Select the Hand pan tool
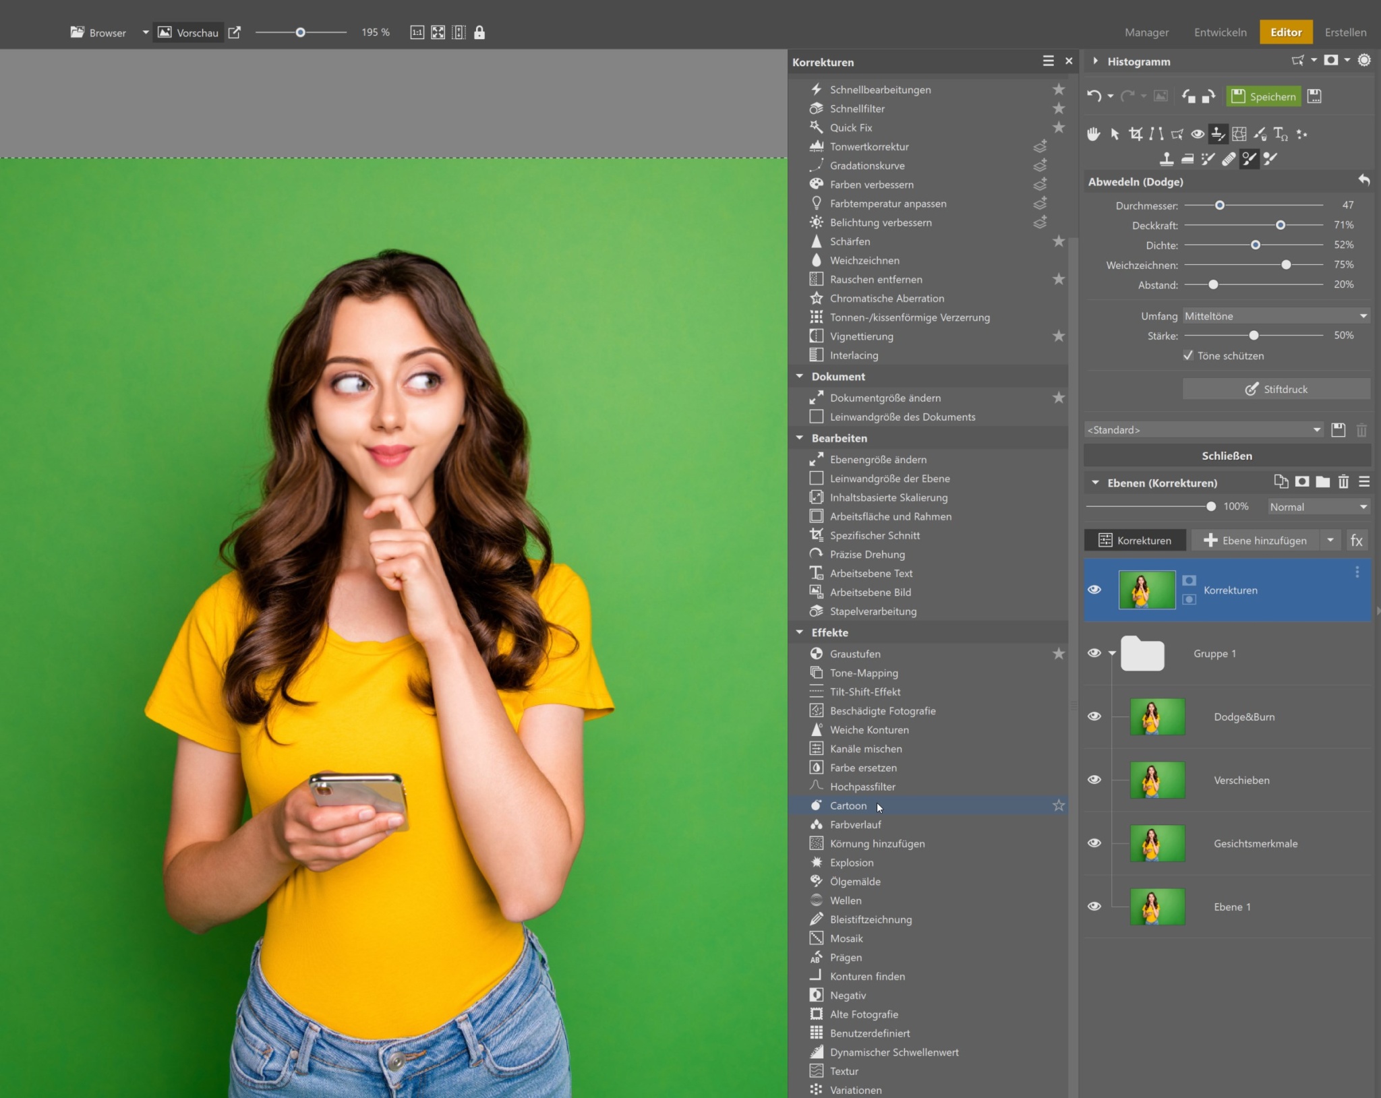Screen dimensions: 1381x1098 (x=1093, y=134)
